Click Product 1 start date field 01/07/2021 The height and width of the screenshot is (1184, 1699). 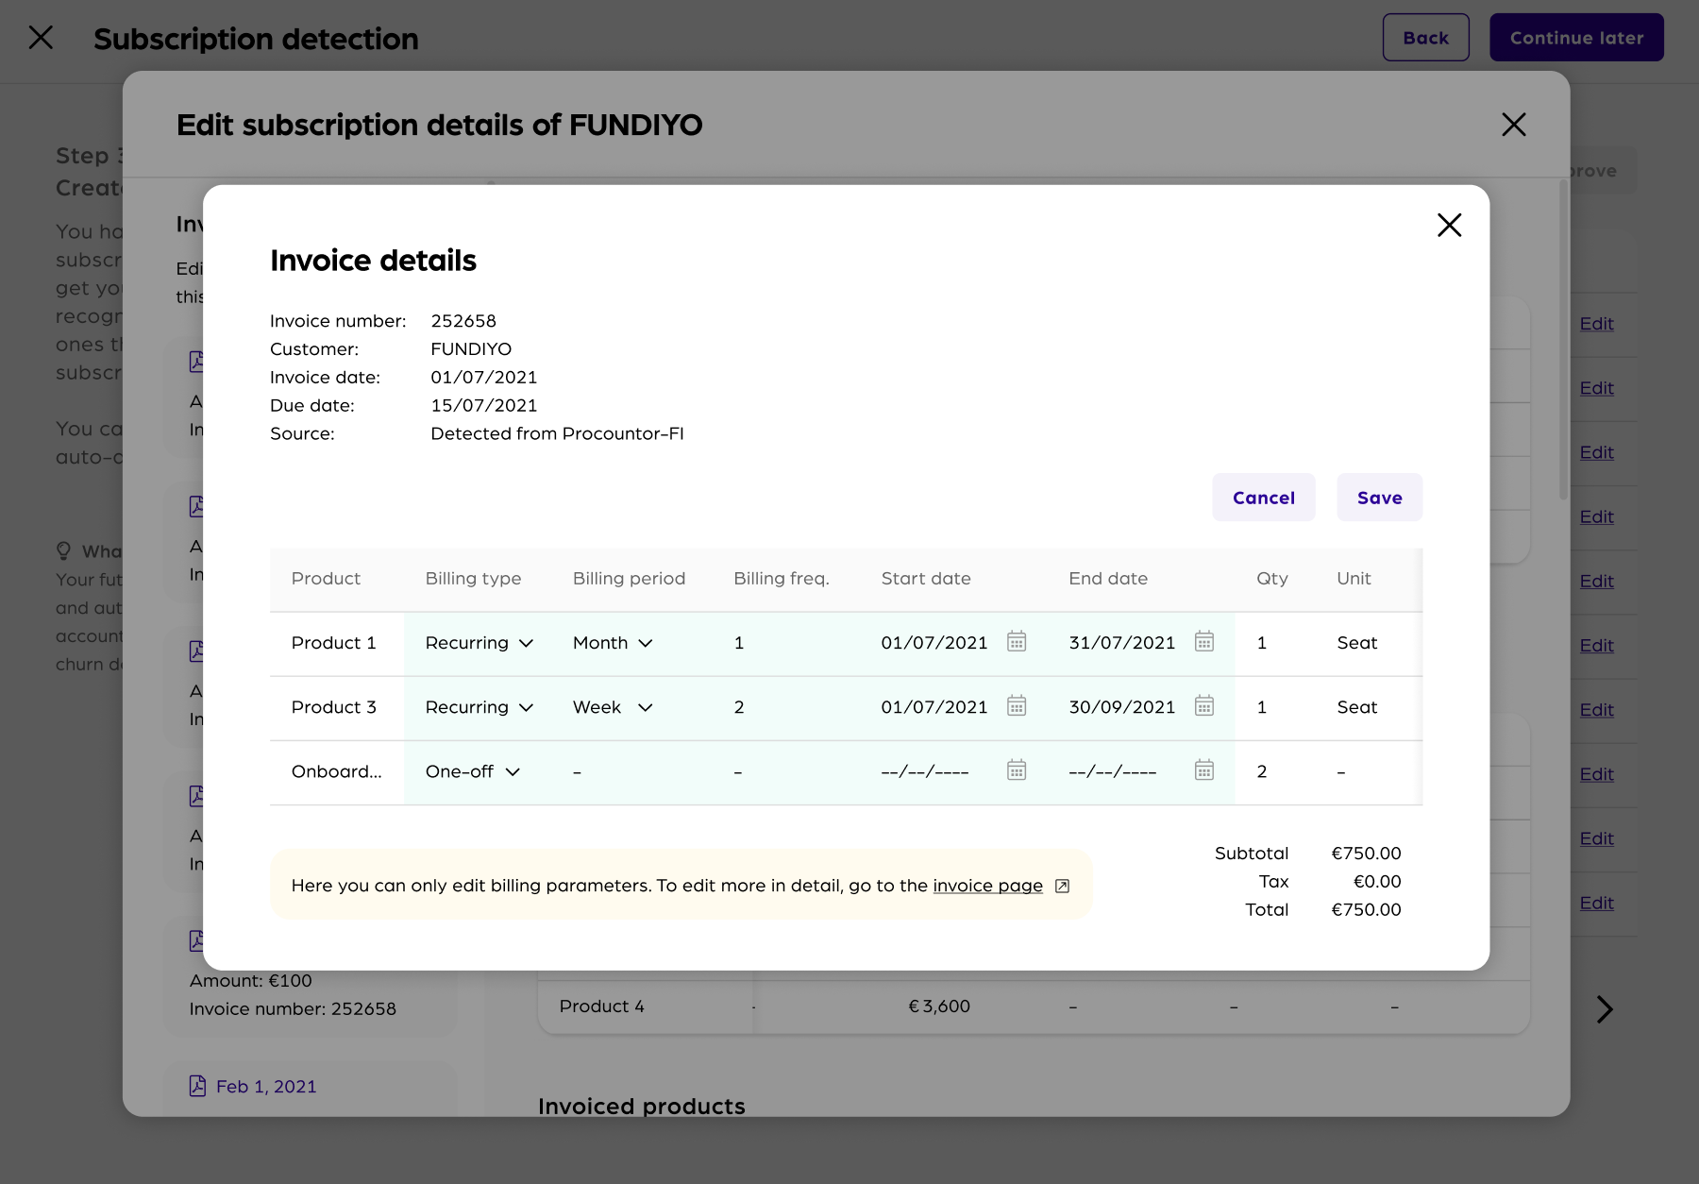(x=934, y=643)
